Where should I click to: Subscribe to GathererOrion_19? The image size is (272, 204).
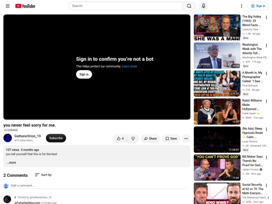[x=56, y=138]
